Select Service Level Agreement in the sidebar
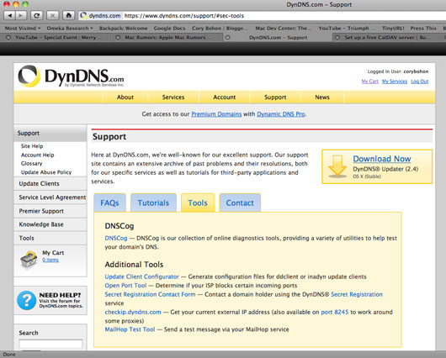 (50, 197)
